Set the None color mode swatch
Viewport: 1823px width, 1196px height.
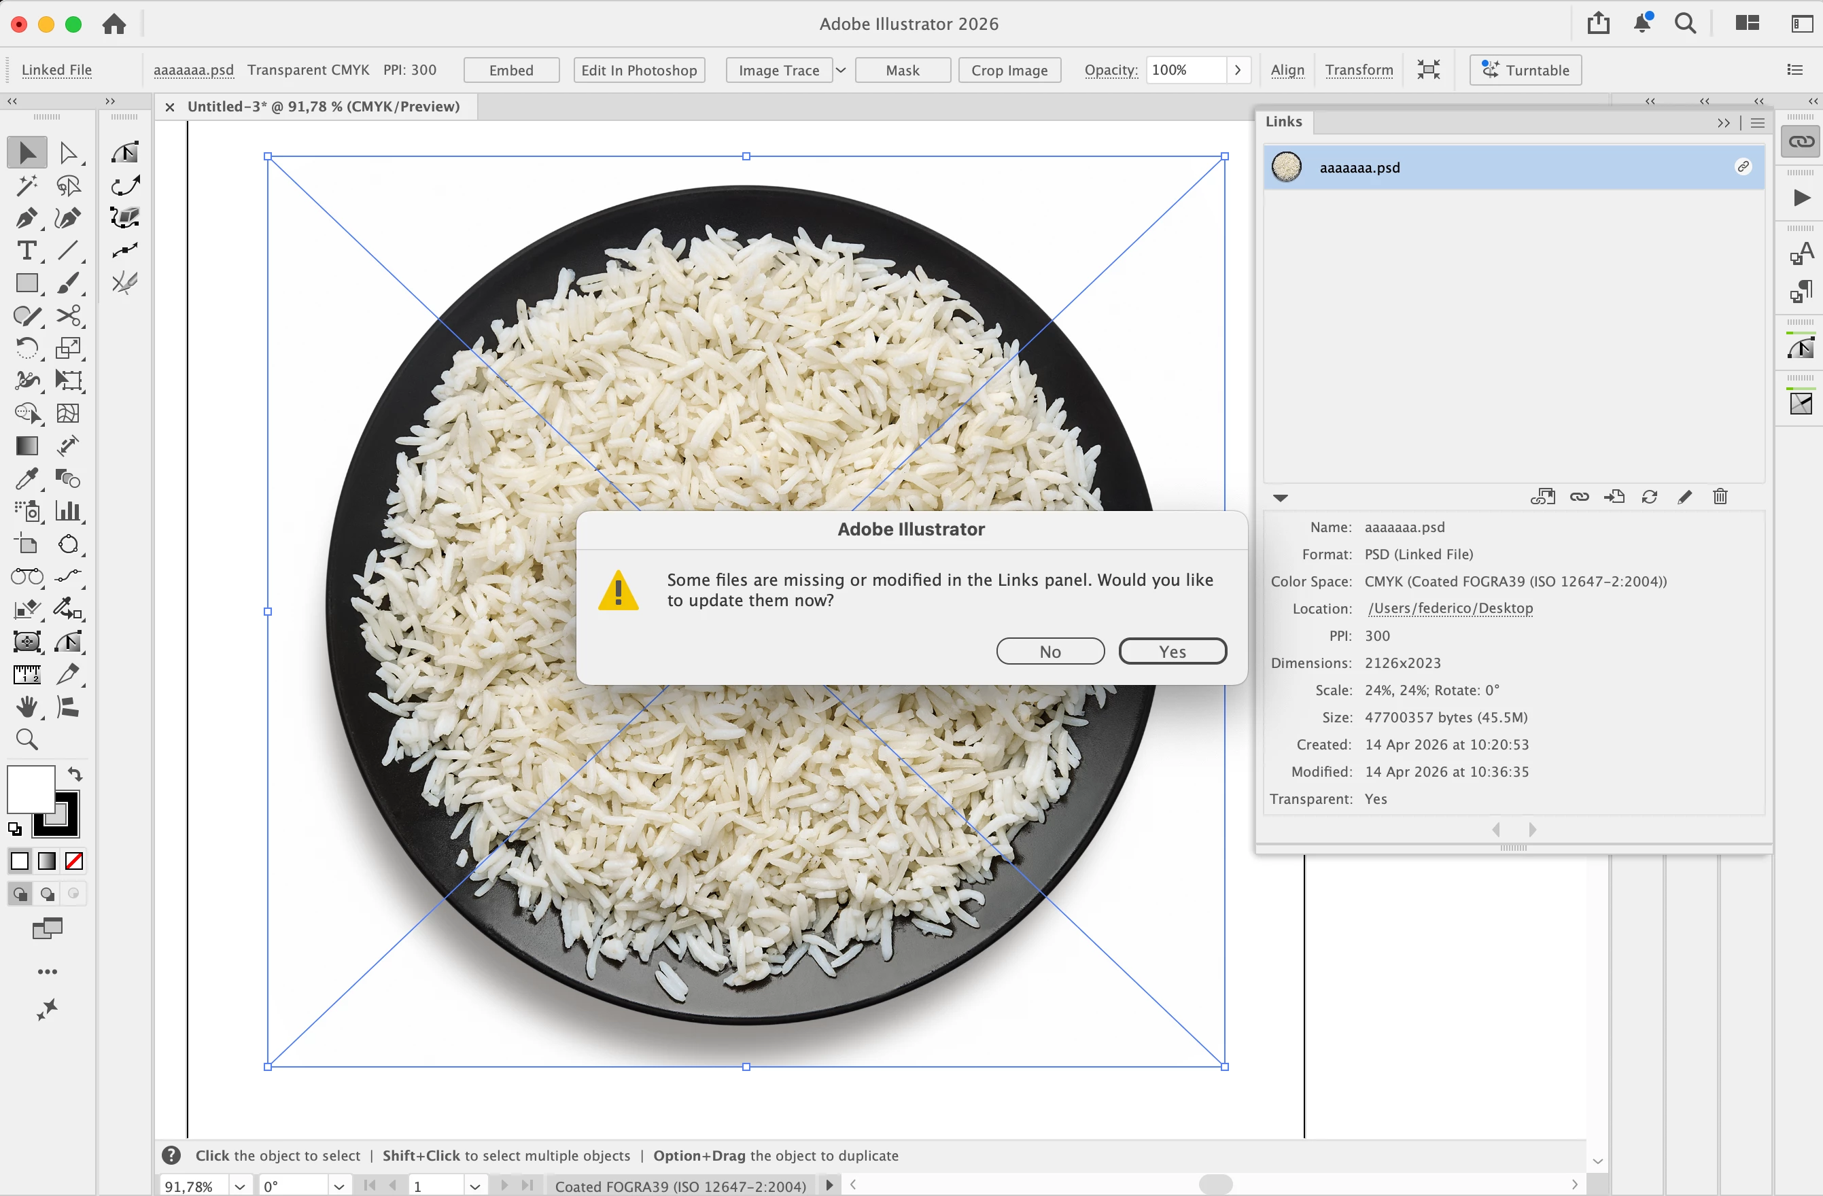click(74, 862)
